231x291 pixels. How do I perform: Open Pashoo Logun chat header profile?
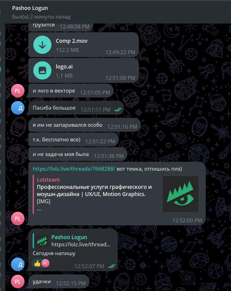pyautogui.click(x=30, y=8)
